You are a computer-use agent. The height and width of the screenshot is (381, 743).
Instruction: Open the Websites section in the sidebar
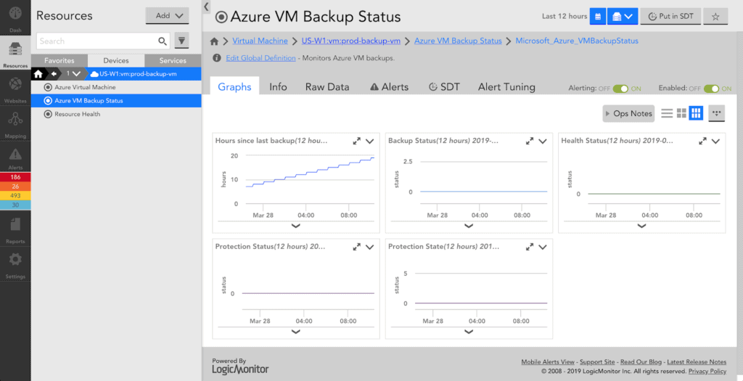click(15, 86)
